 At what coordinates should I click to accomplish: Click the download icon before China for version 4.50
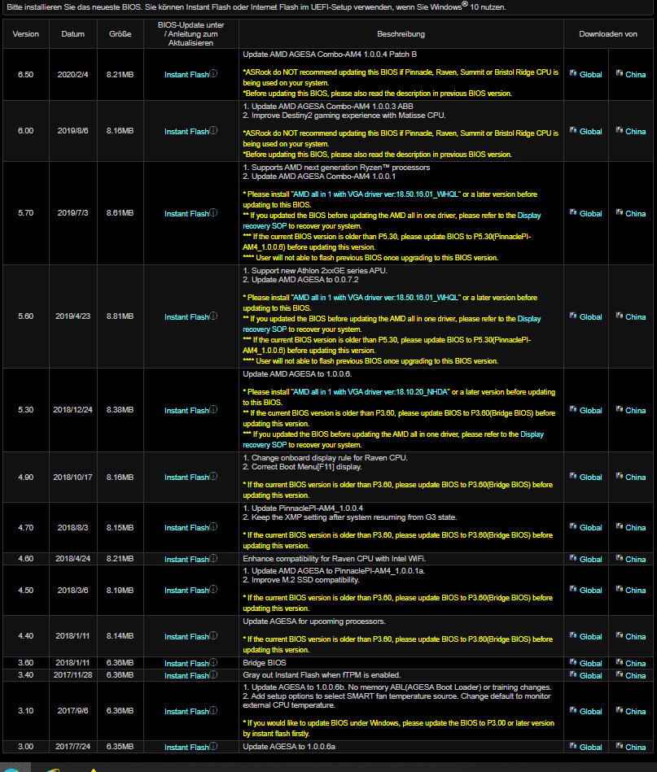619,589
